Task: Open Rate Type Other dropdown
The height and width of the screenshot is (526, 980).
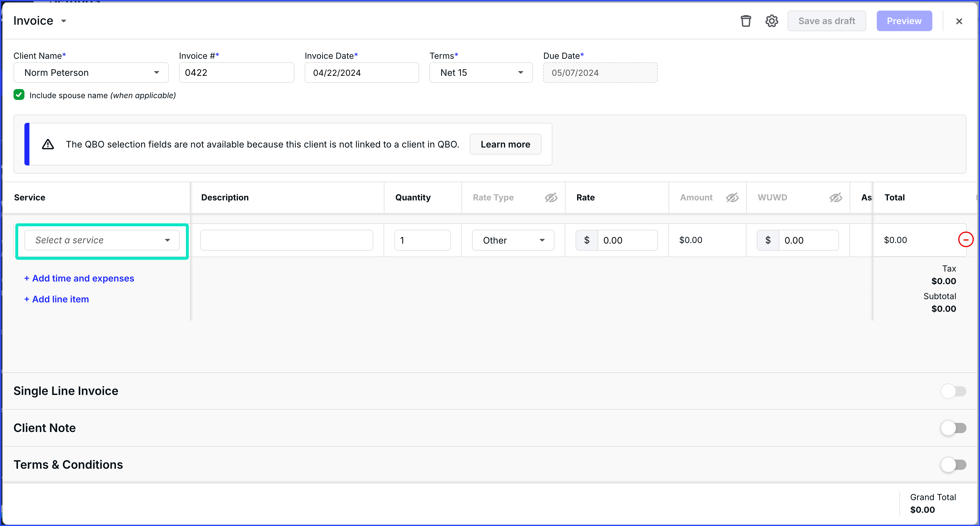Action: (x=513, y=241)
